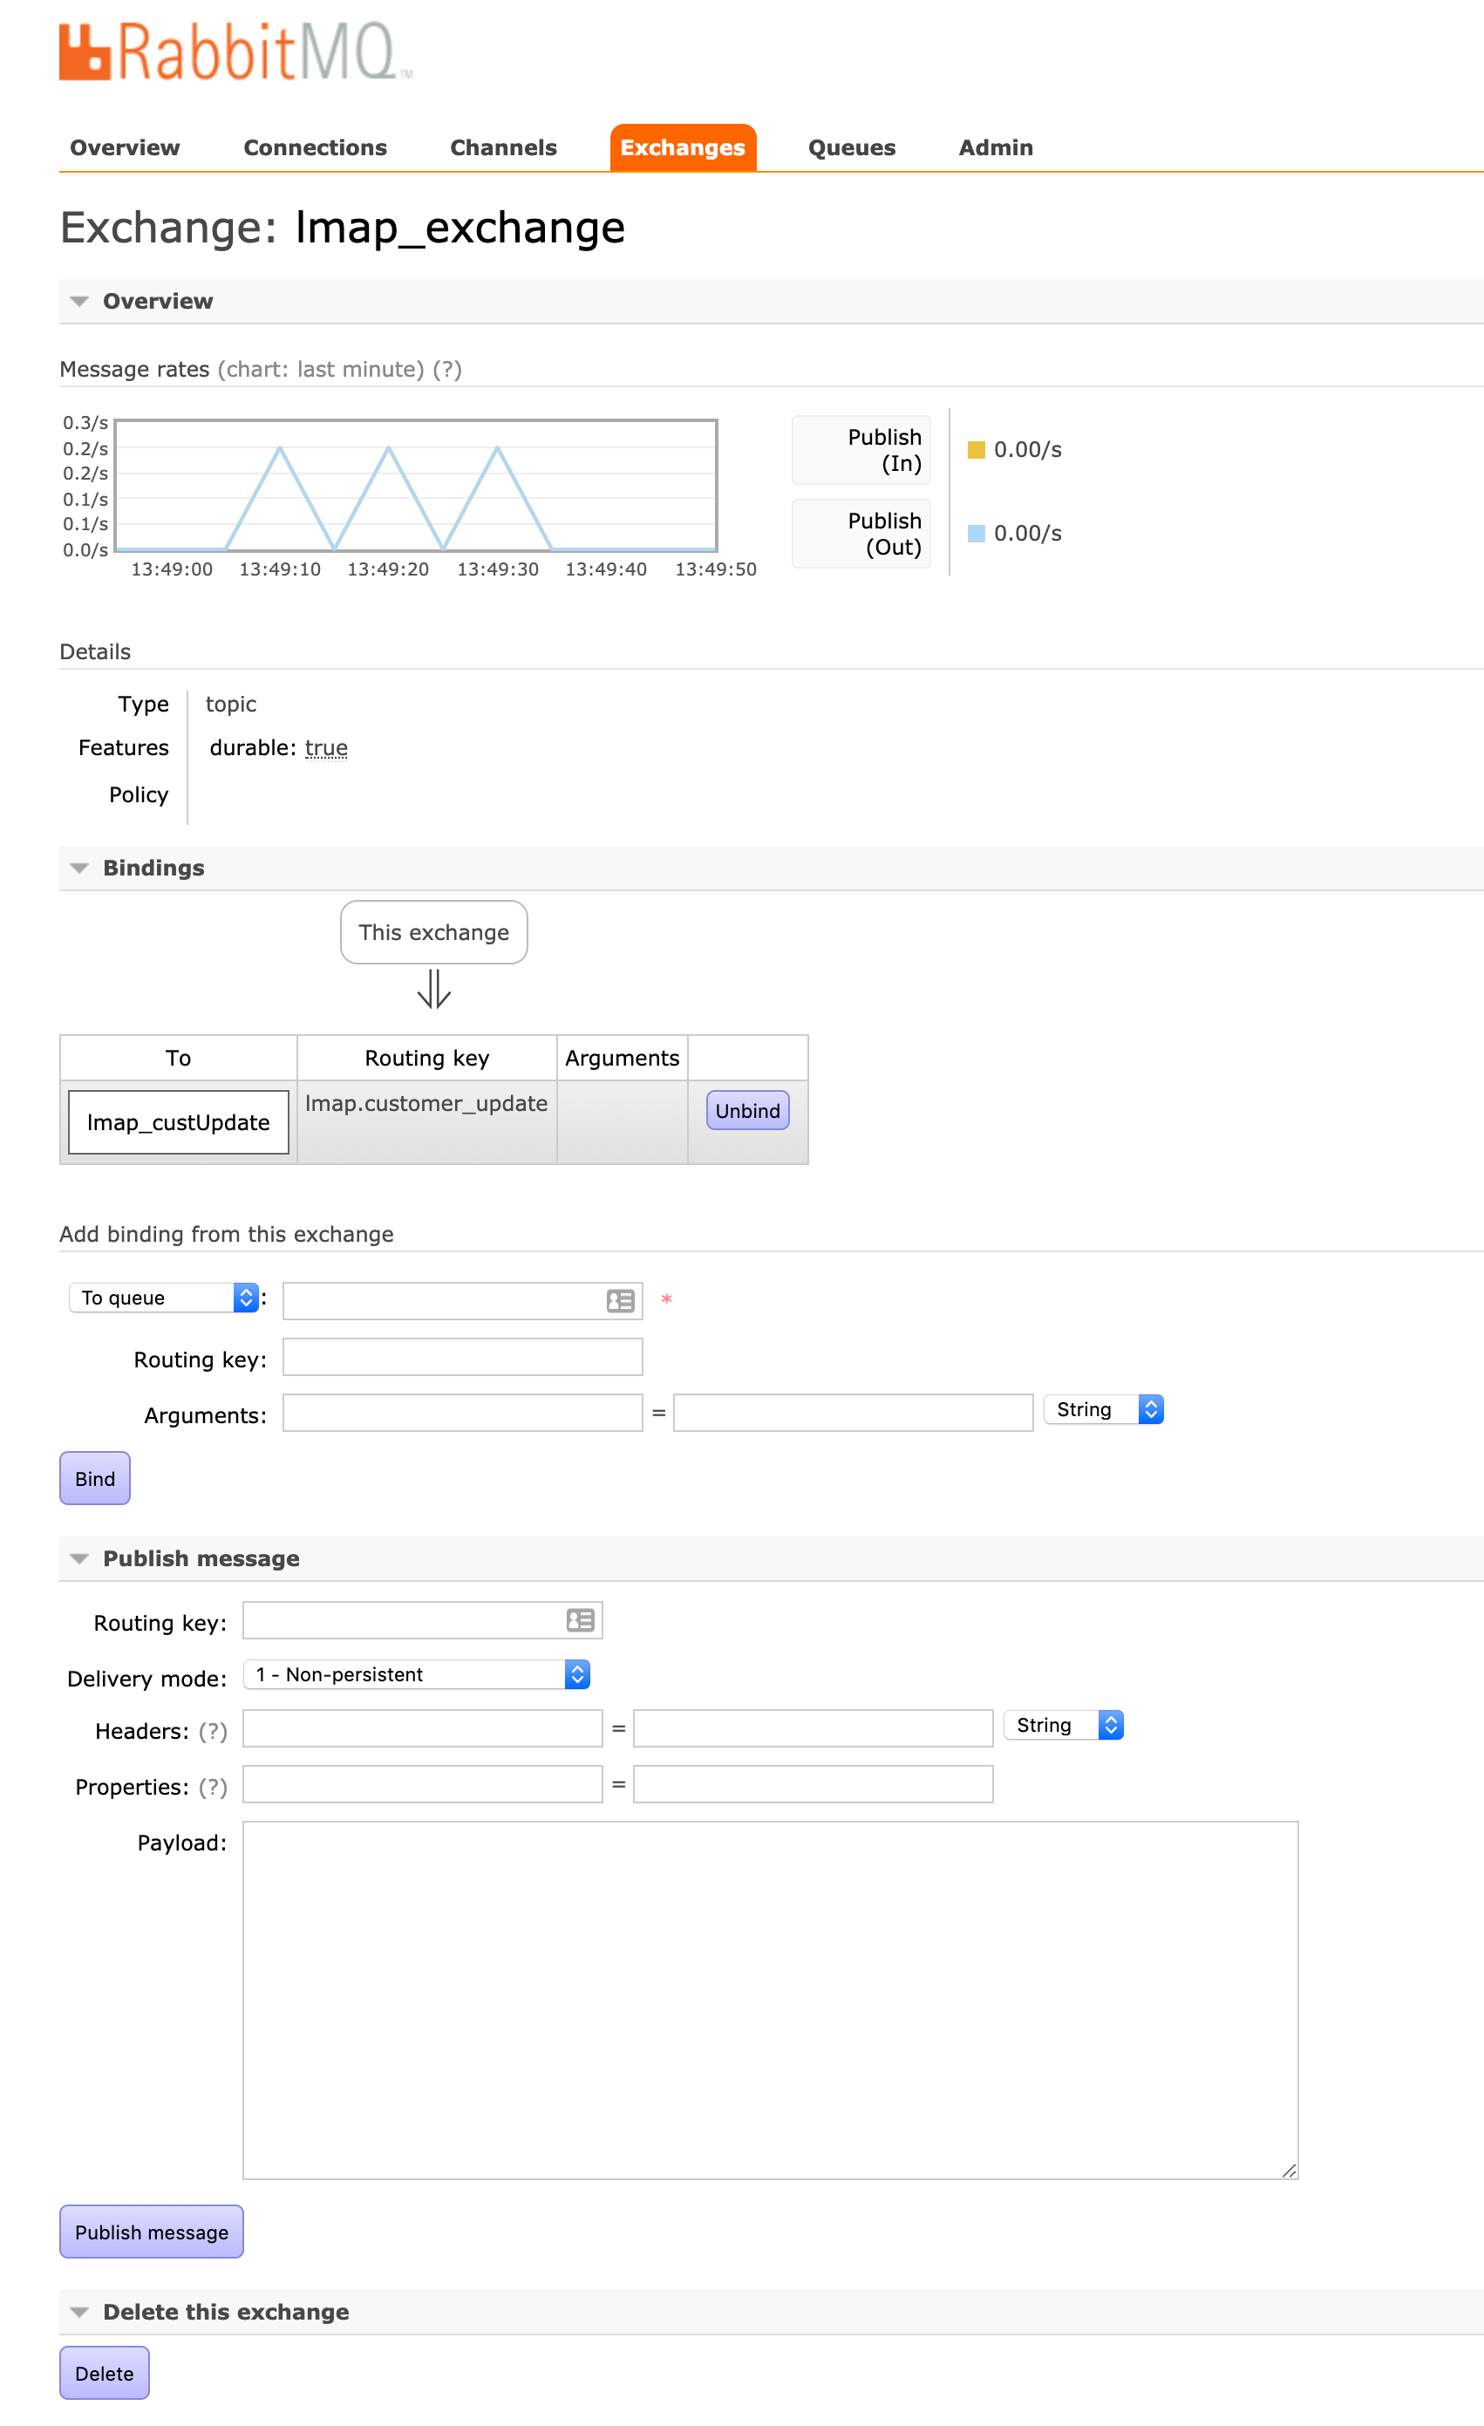The height and width of the screenshot is (2426, 1484).
Task: Open the To queue destination dropdown
Action: 163,1298
